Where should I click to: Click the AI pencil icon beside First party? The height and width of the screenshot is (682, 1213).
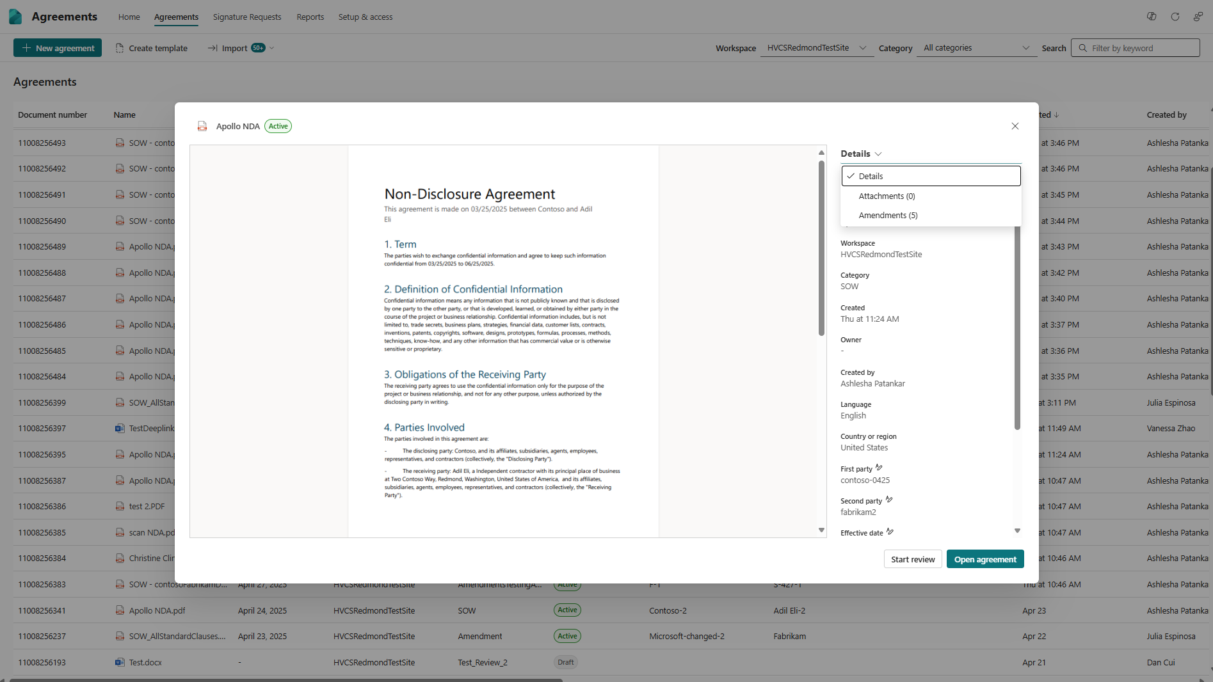(879, 468)
